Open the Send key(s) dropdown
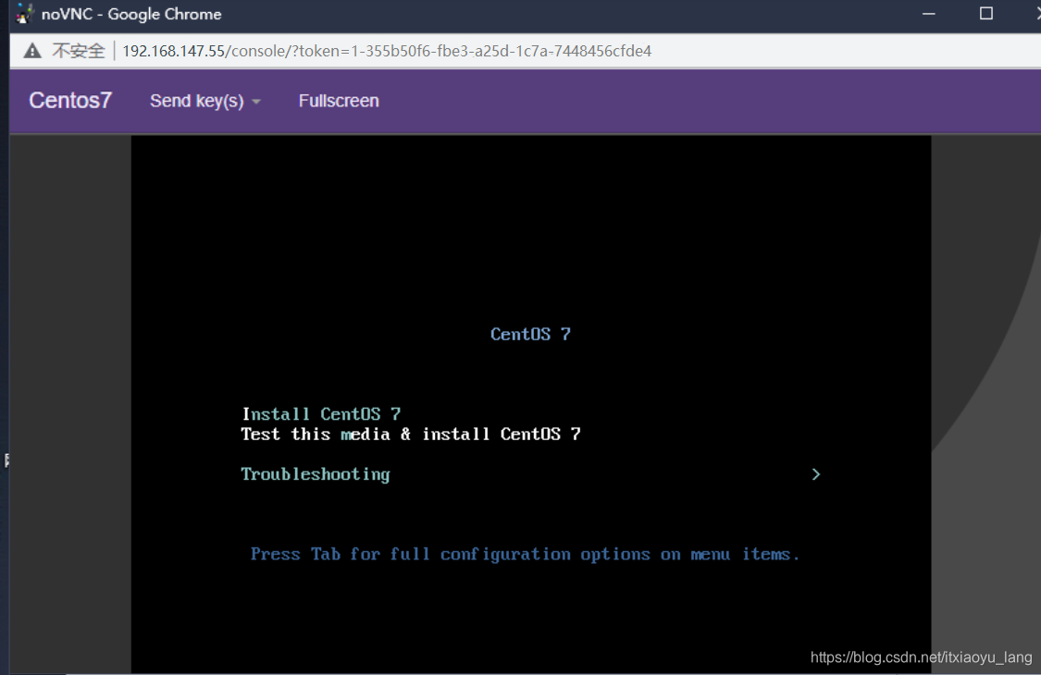The width and height of the screenshot is (1041, 675). pos(204,101)
